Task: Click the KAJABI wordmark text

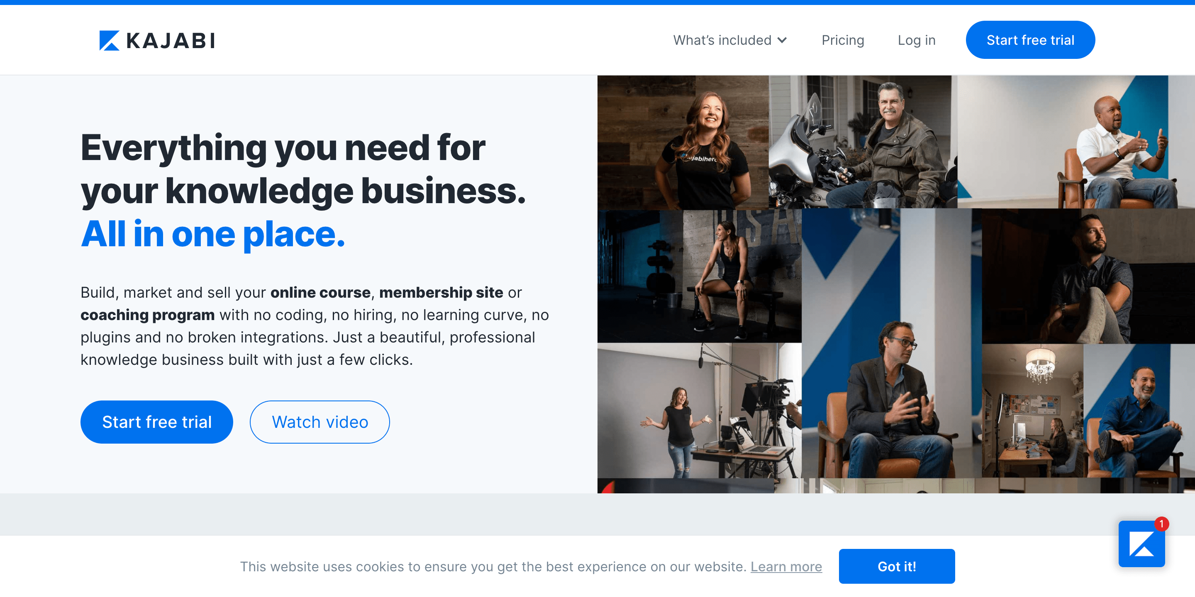Action: pyautogui.click(x=170, y=41)
